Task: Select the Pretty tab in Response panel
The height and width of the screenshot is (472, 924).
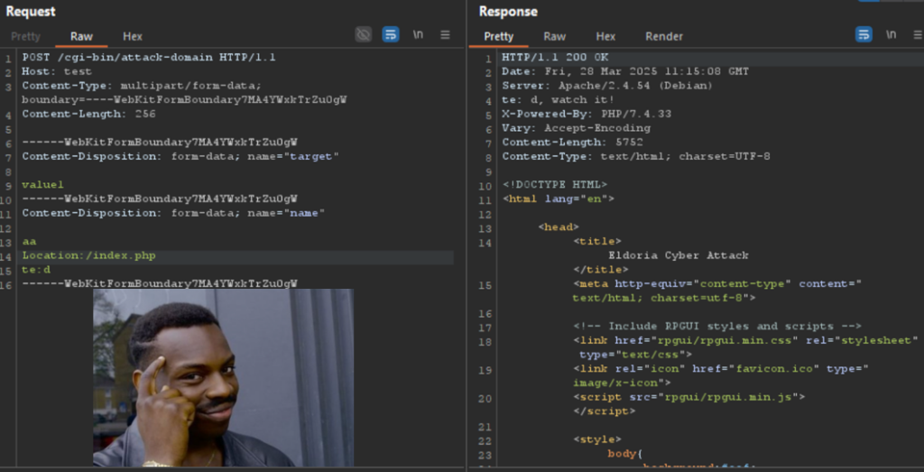Action: 498,36
